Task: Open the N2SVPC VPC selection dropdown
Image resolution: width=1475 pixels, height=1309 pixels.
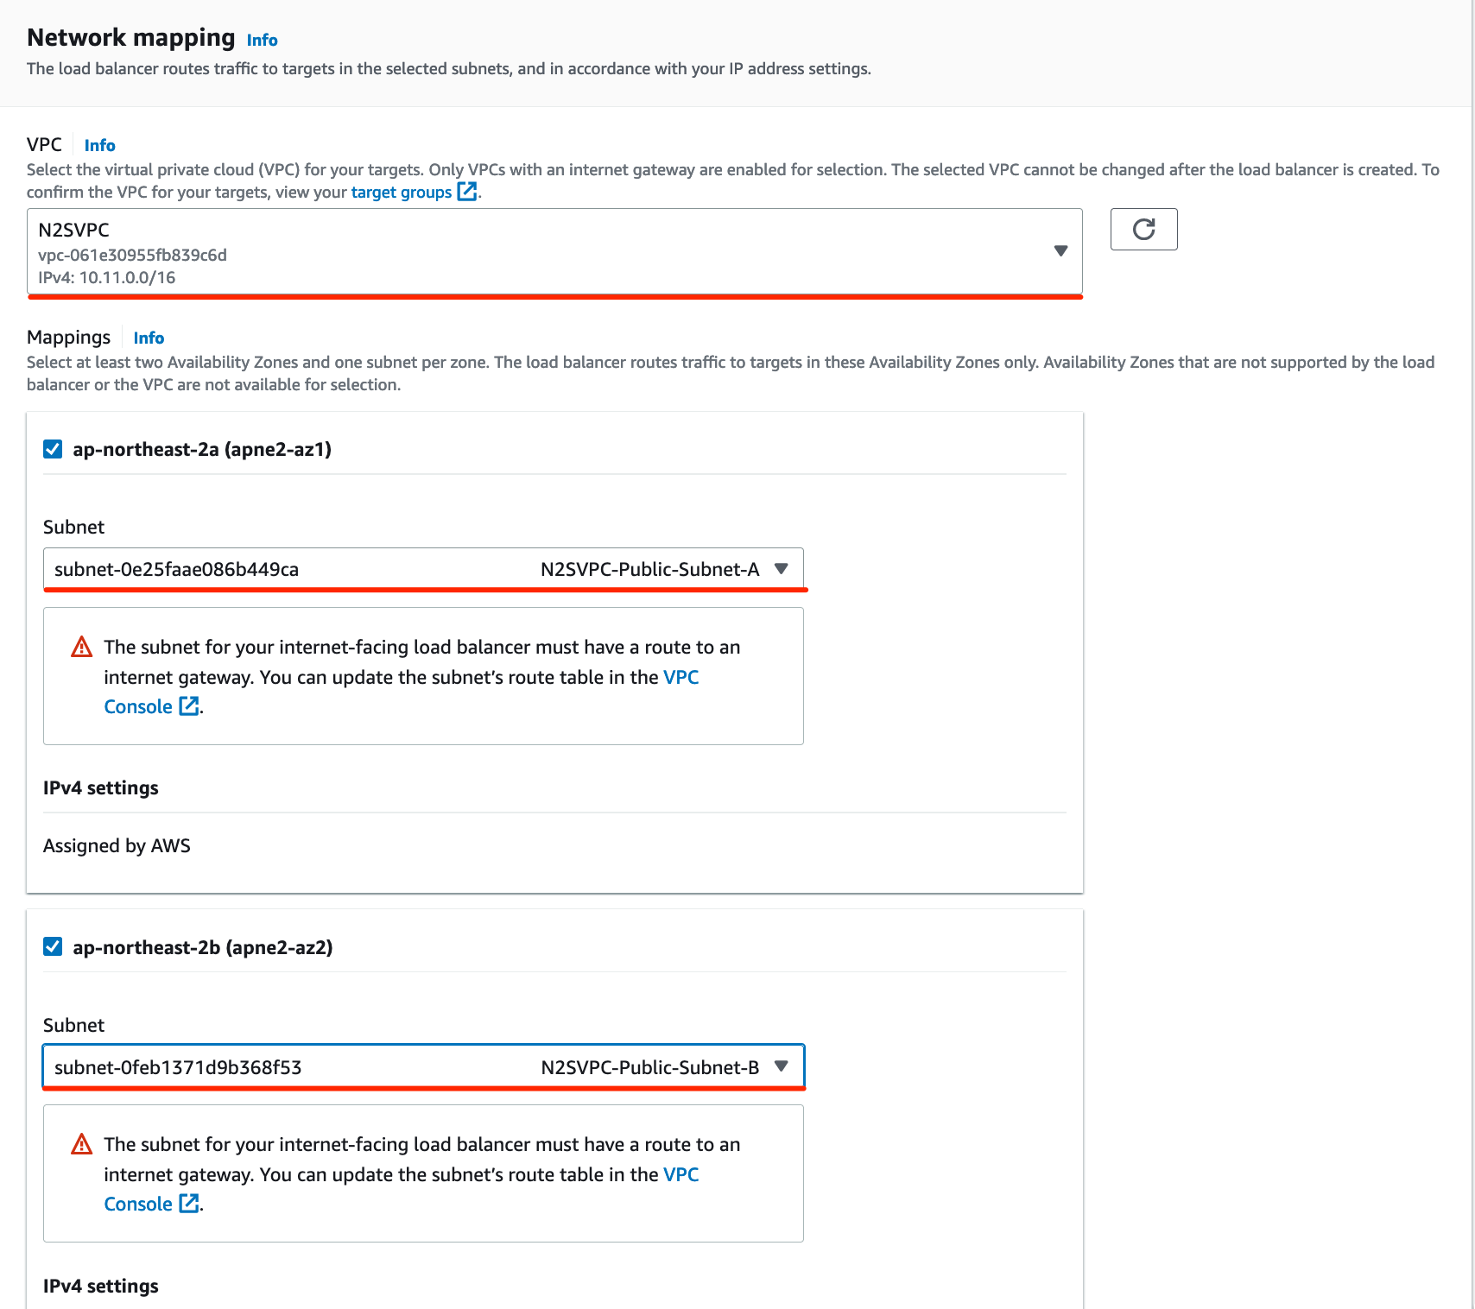Action: click(x=554, y=251)
